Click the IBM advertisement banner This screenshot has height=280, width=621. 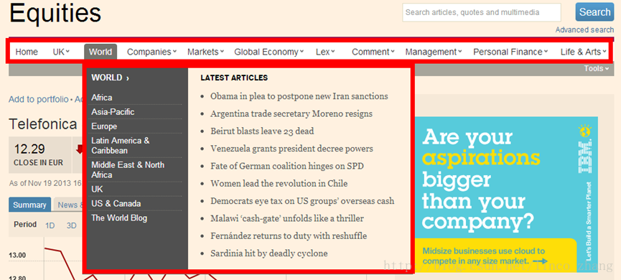click(507, 194)
